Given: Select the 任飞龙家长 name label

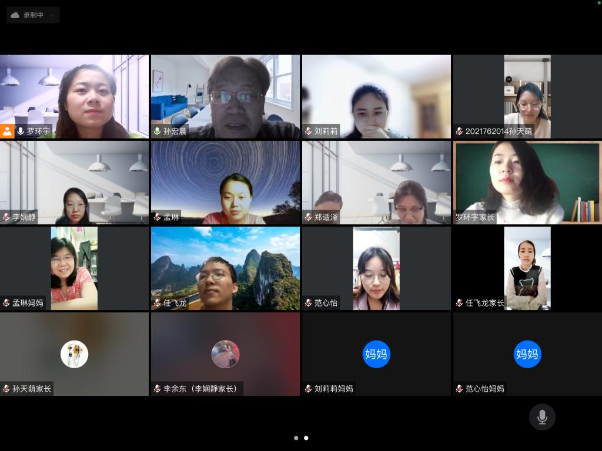Looking at the screenshot, I should coord(484,303).
